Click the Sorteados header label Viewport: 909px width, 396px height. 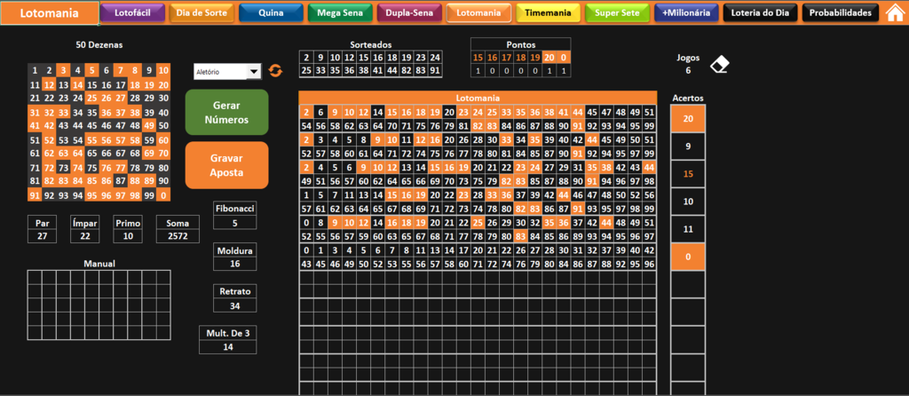coord(371,44)
